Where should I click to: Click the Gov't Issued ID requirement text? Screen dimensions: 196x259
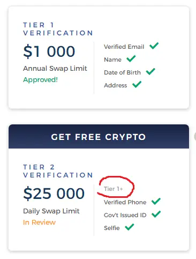tap(125, 215)
